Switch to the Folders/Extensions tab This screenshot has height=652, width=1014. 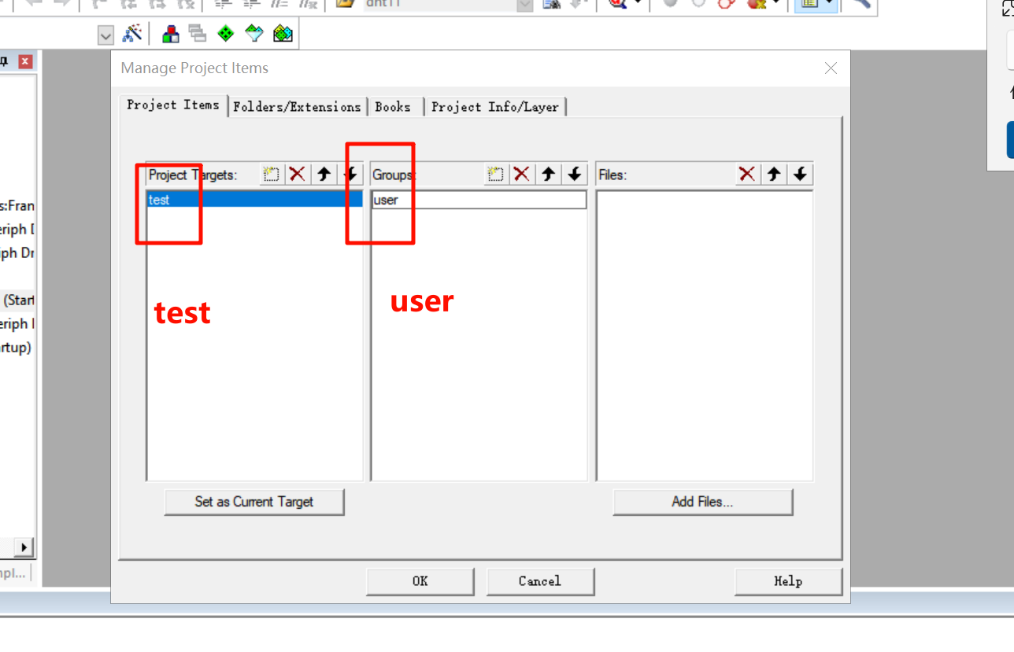pyautogui.click(x=297, y=107)
